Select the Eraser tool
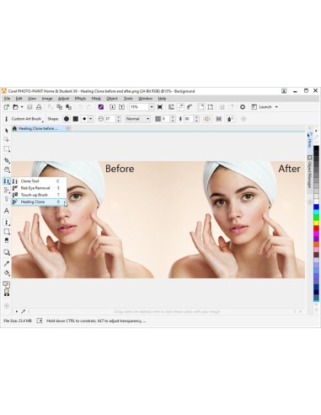 (x=7, y=240)
